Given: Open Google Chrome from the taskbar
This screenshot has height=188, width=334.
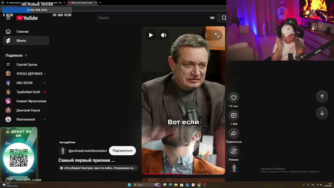Looking at the screenshot, I should tap(199, 185).
